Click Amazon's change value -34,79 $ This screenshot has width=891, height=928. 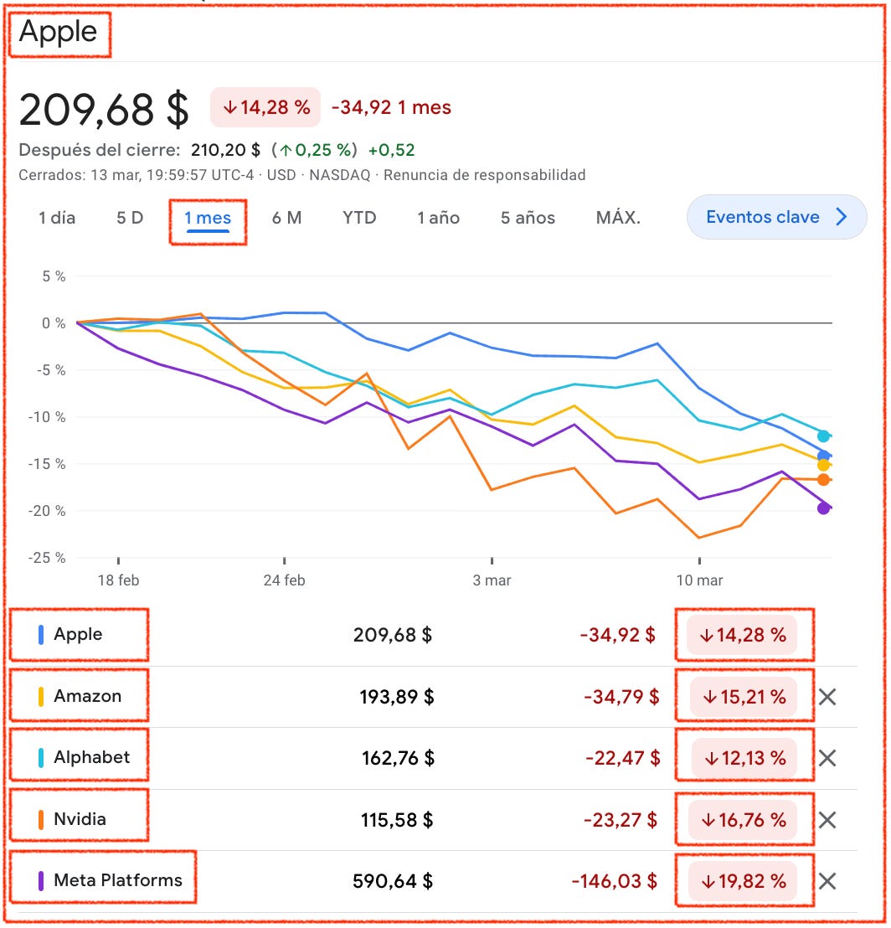click(621, 697)
